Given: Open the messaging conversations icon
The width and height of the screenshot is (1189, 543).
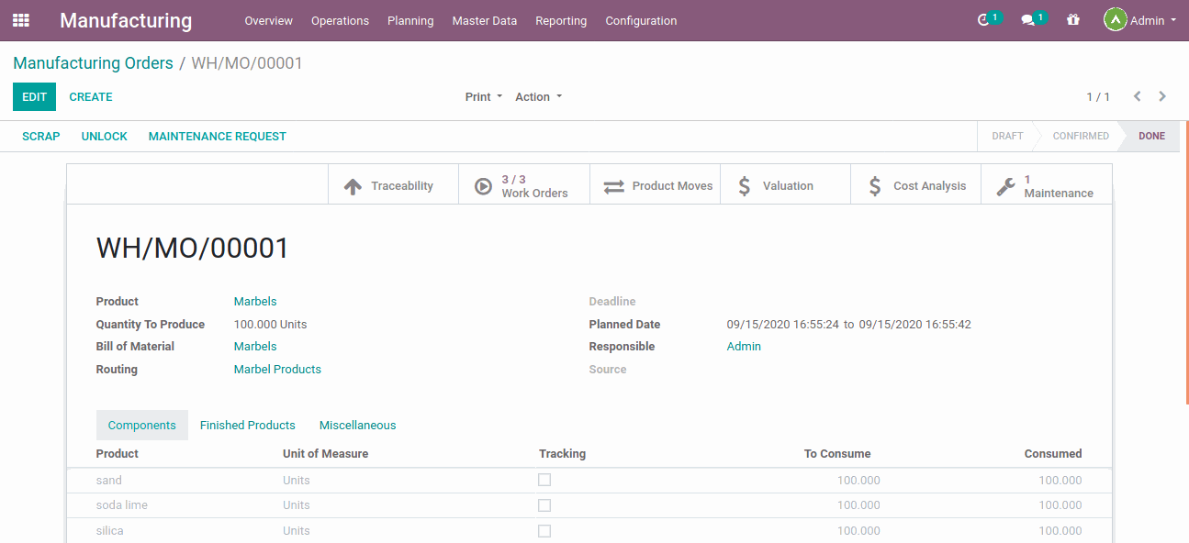Looking at the screenshot, I should point(1028,18).
